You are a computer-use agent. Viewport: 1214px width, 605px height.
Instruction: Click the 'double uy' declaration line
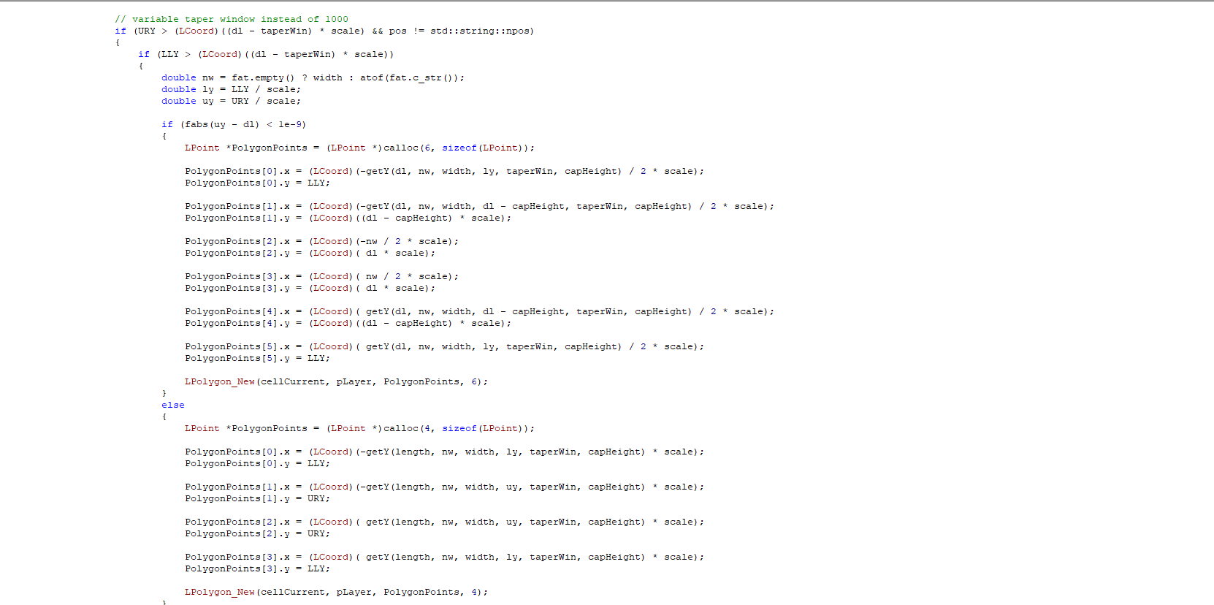230,101
